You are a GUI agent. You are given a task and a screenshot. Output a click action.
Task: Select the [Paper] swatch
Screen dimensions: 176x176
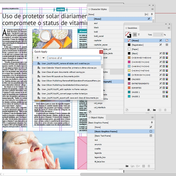(x=148, y=49)
